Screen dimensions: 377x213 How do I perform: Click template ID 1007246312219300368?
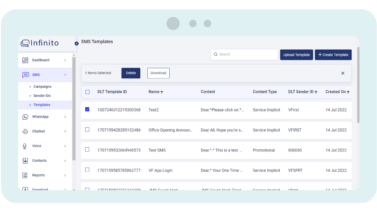tap(119, 110)
